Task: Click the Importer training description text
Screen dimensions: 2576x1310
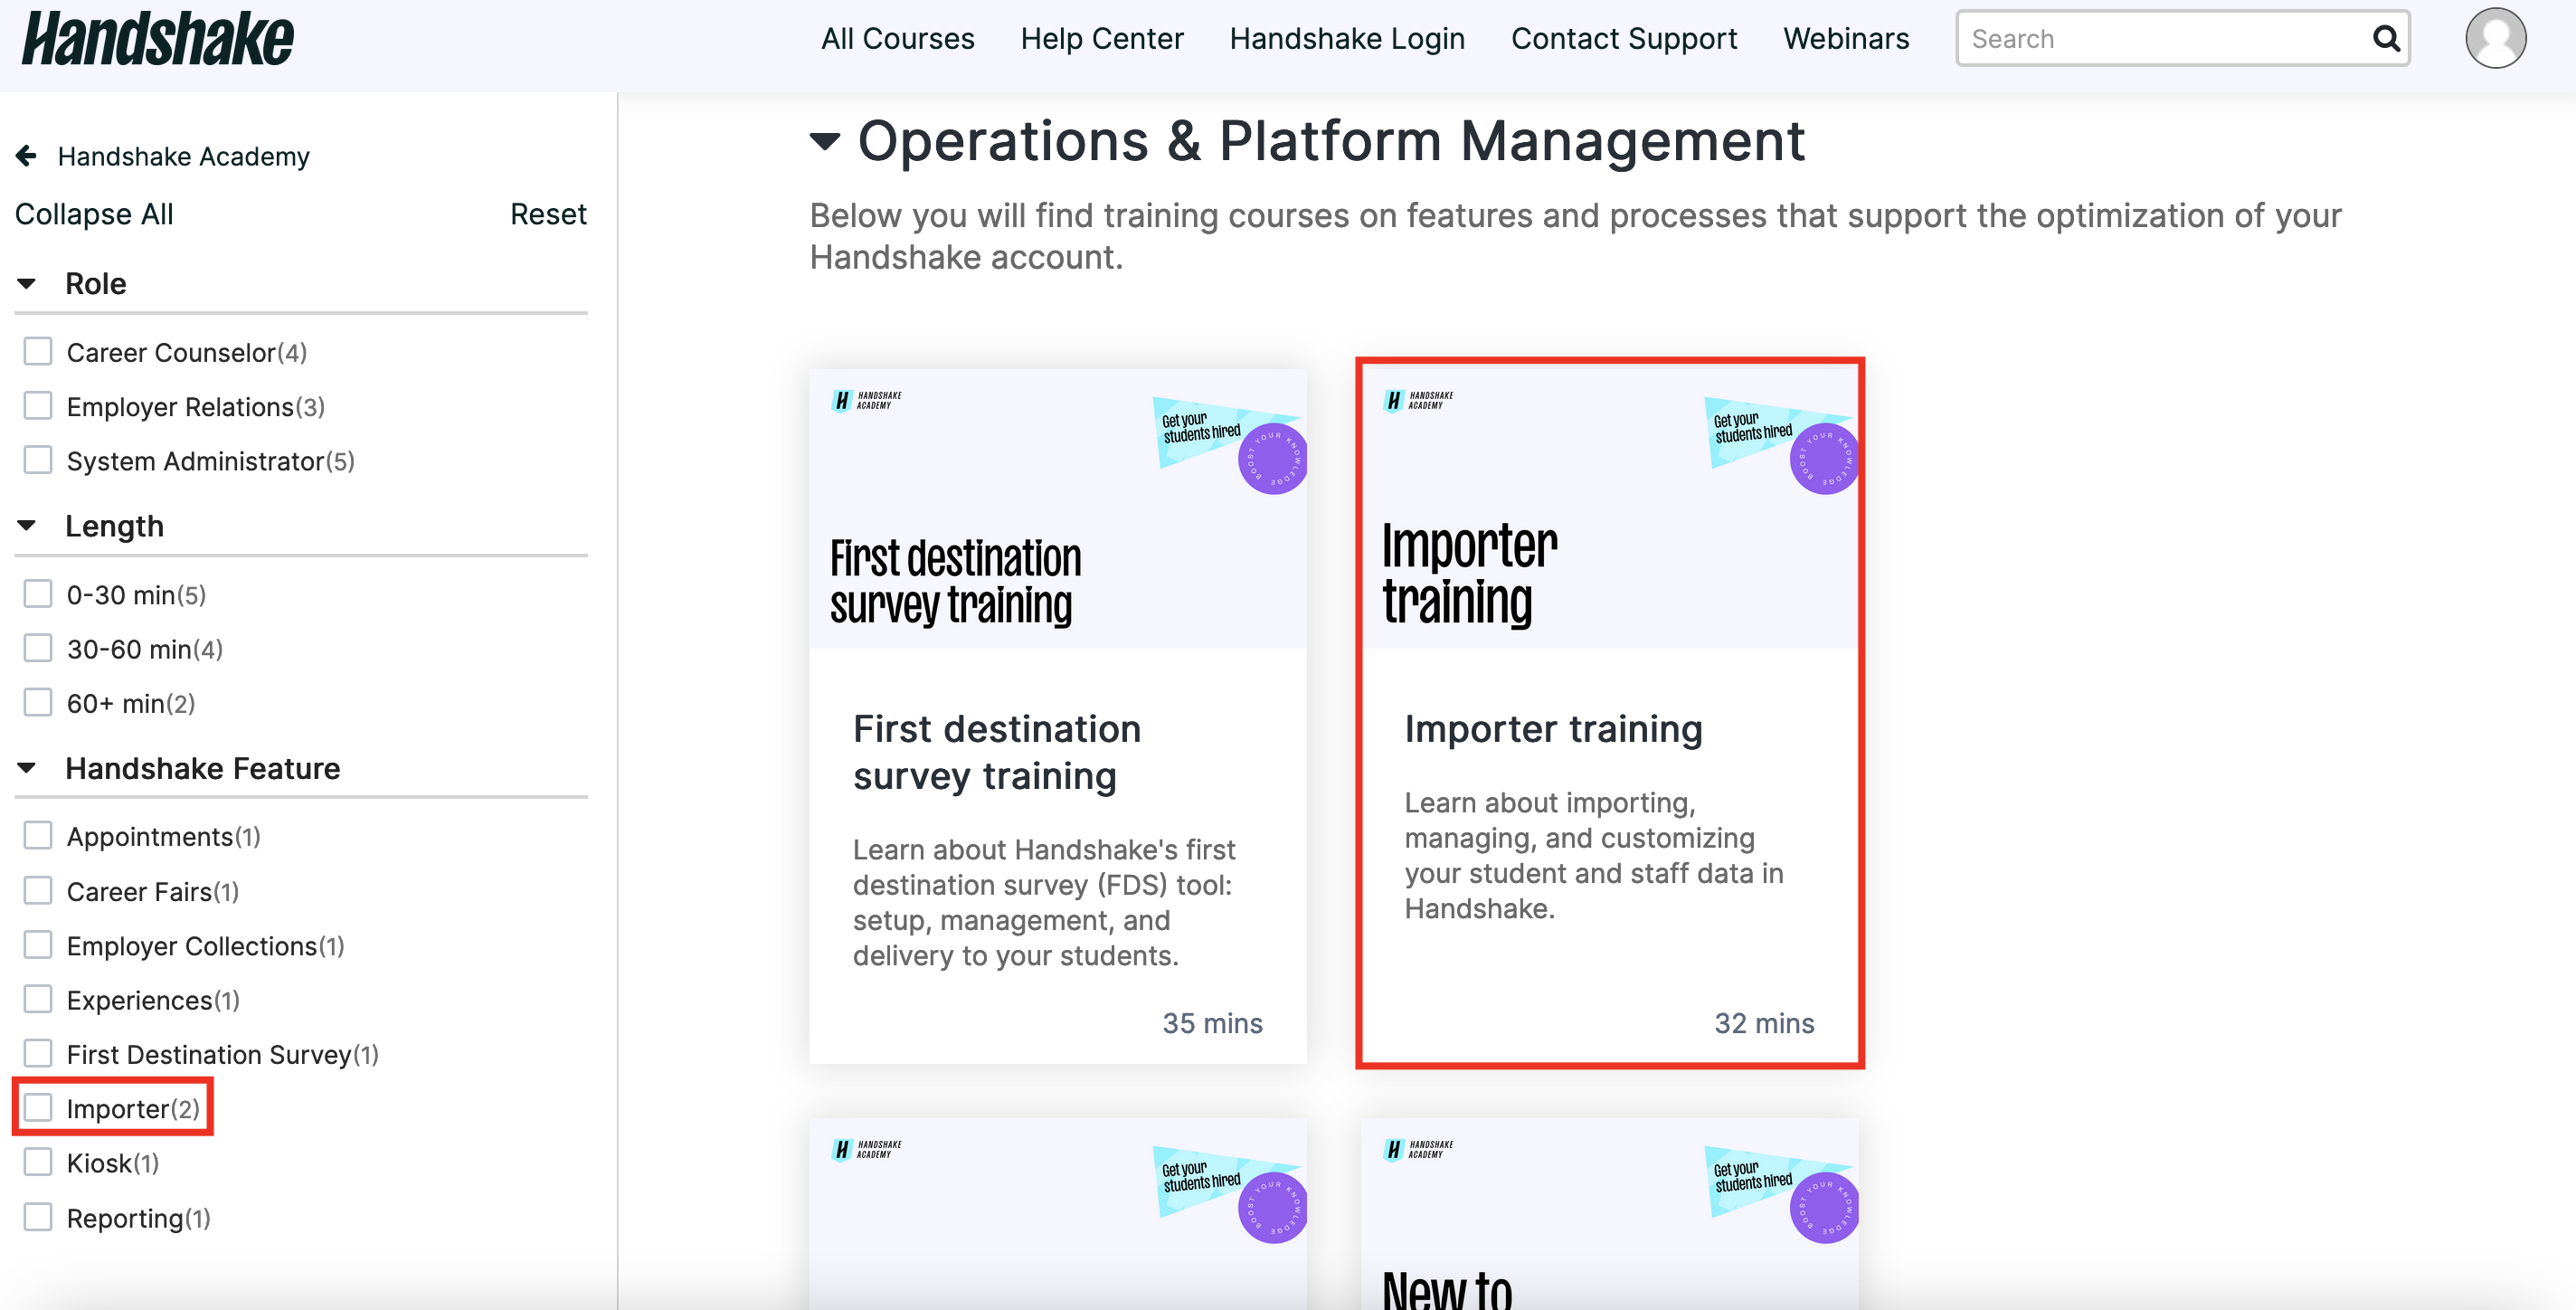Action: pos(1594,856)
